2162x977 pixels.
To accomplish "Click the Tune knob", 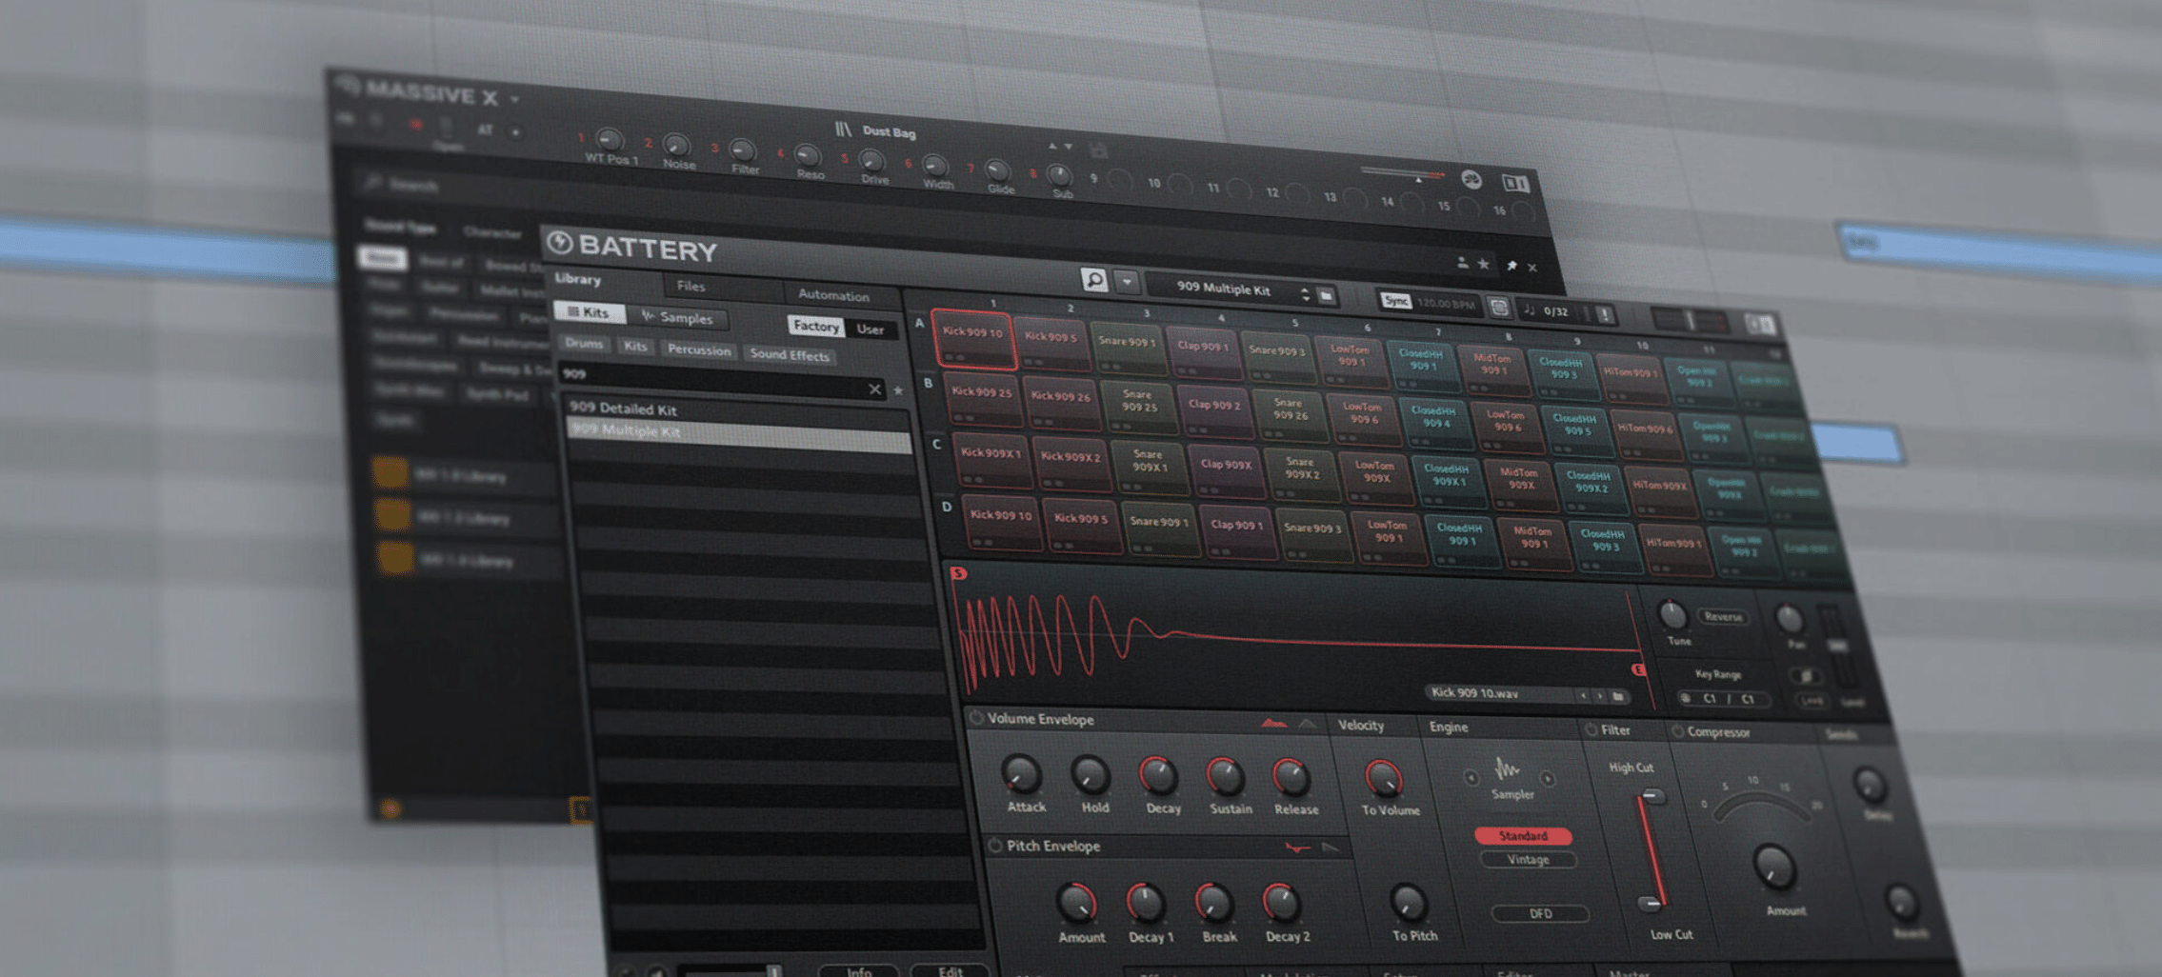I will point(1672,615).
